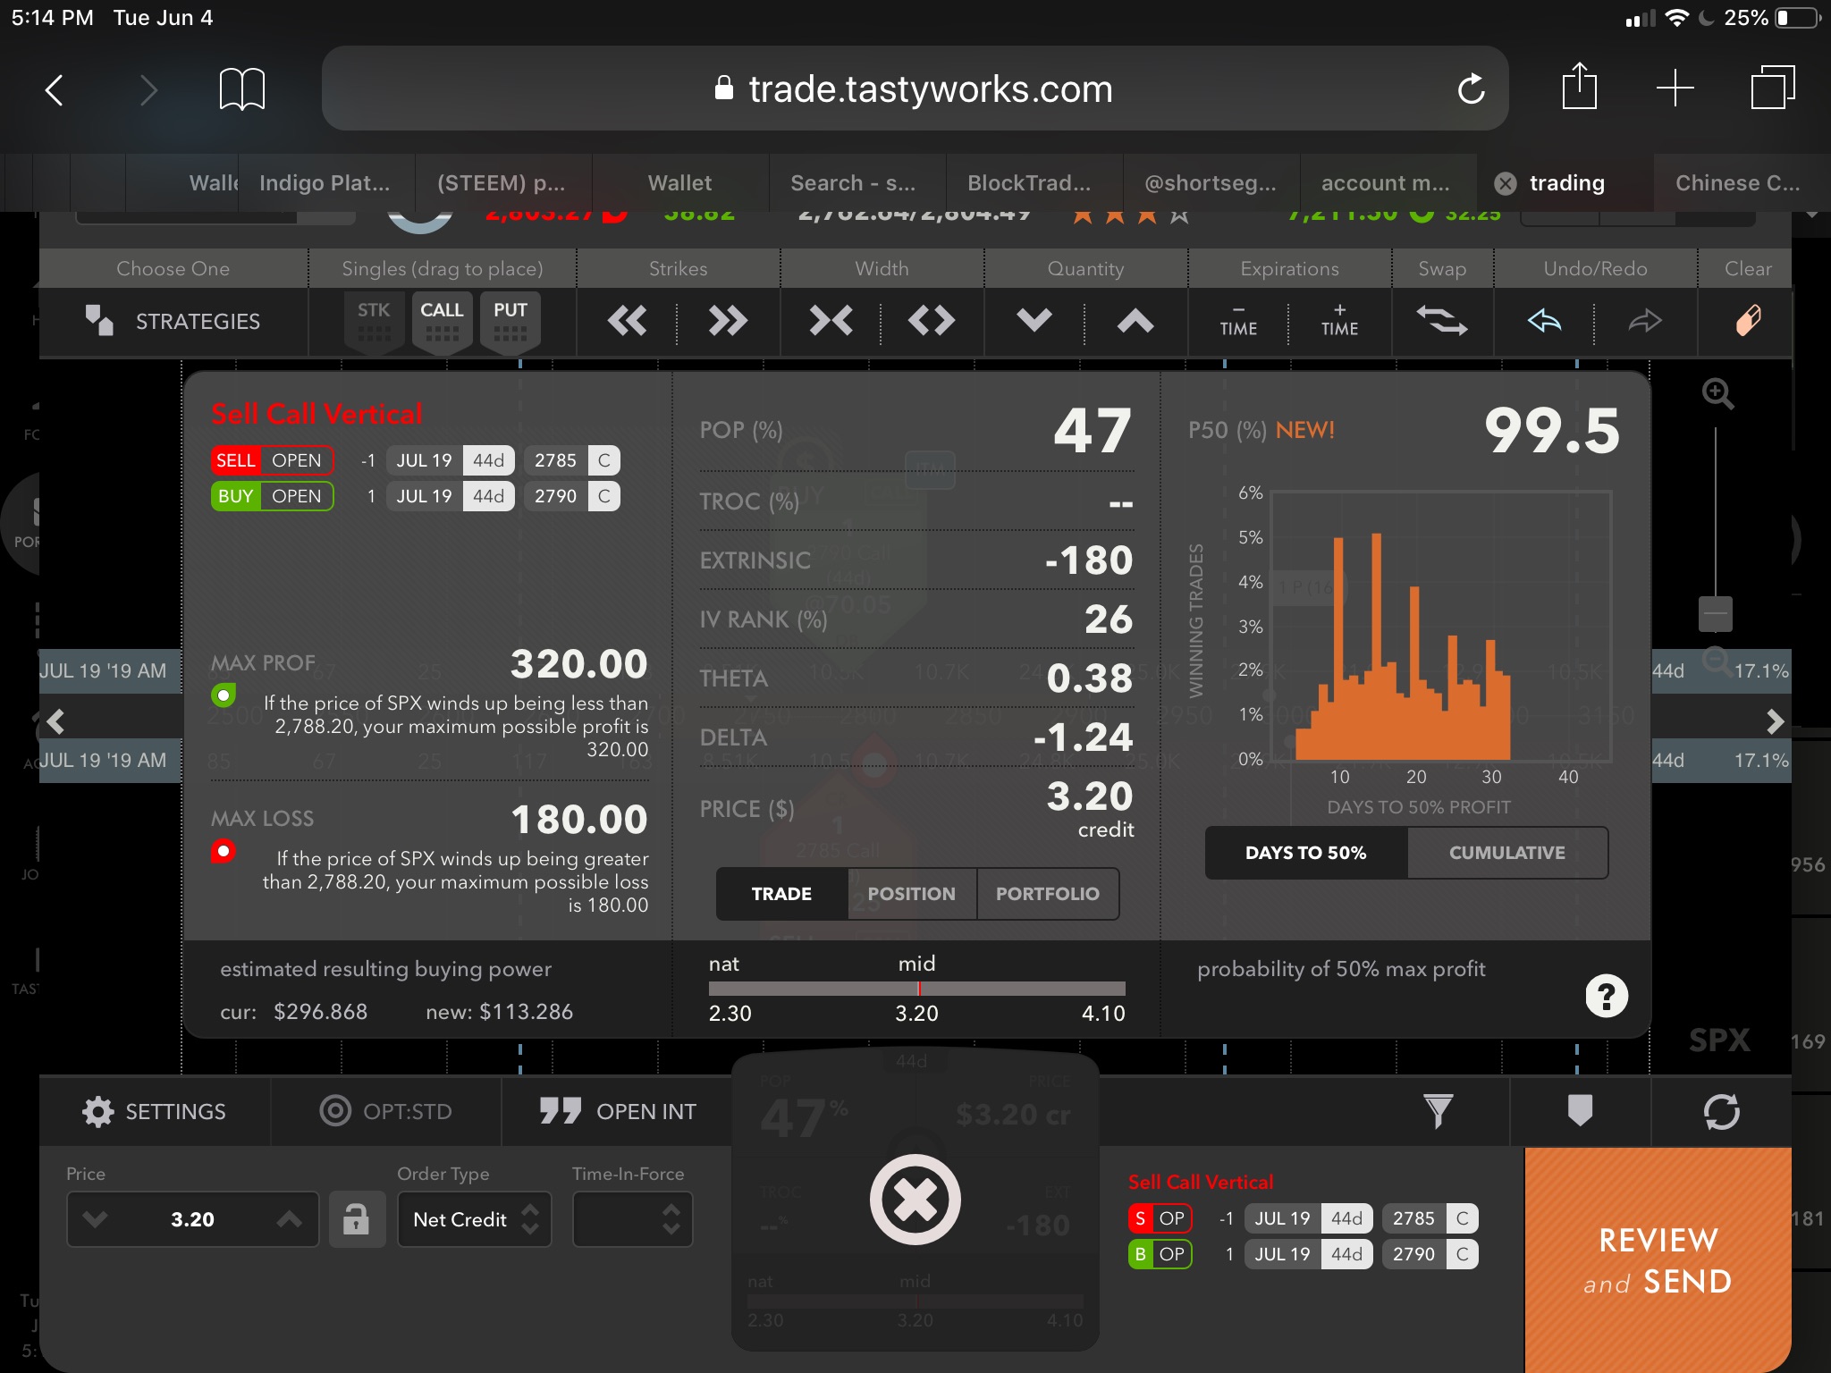Screen dimensions: 1831x1373
Task: Open the SETTINGS button
Action: point(155,1111)
